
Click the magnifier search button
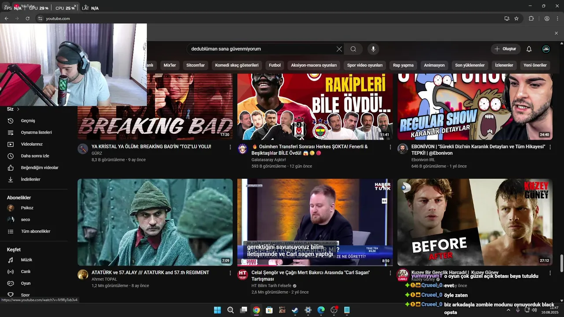click(353, 49)
